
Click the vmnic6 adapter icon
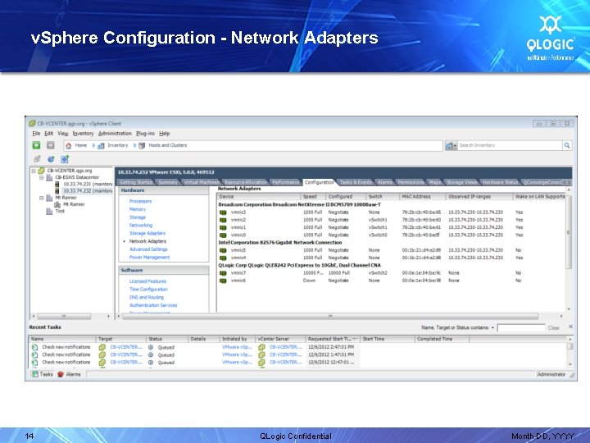point(223,281)
